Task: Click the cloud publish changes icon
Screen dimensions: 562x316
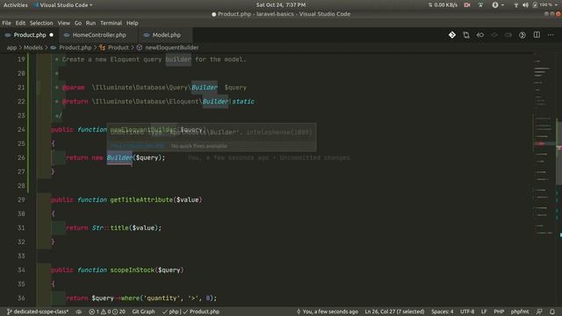Action: pyautogui.click(x=78, y=312)
